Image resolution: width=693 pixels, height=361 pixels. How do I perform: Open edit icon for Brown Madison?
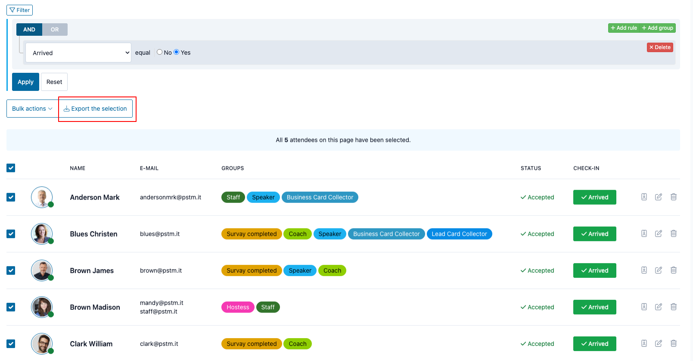point(659,307)
